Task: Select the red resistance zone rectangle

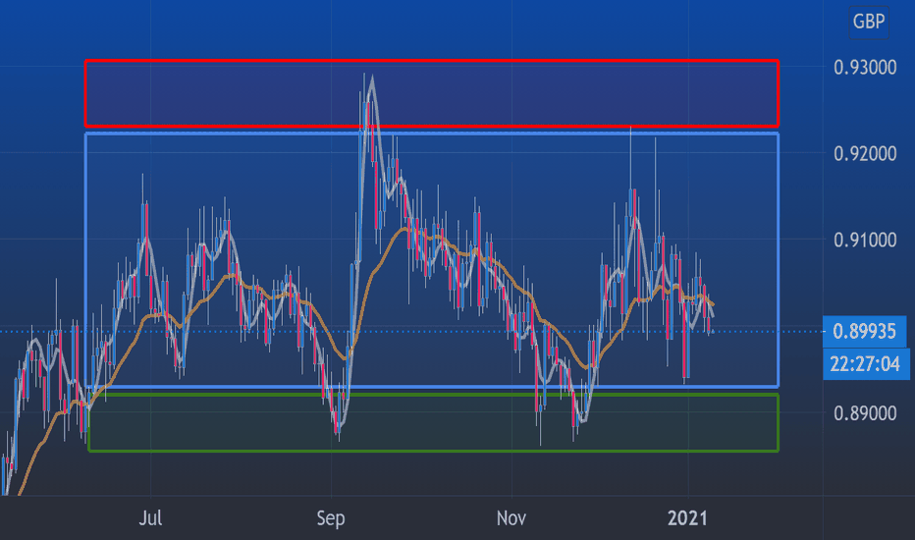Action: [432, 93]
